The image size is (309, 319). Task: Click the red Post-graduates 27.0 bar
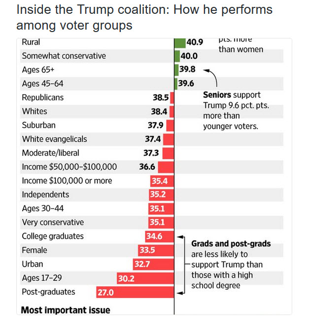point(135,292)
